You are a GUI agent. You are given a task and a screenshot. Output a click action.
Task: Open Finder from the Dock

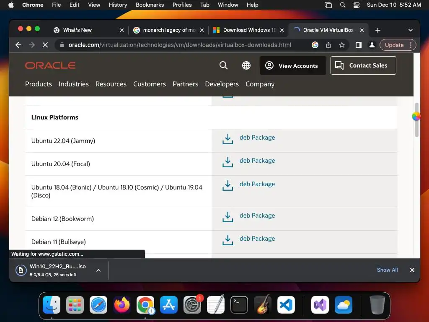point(52,305)
